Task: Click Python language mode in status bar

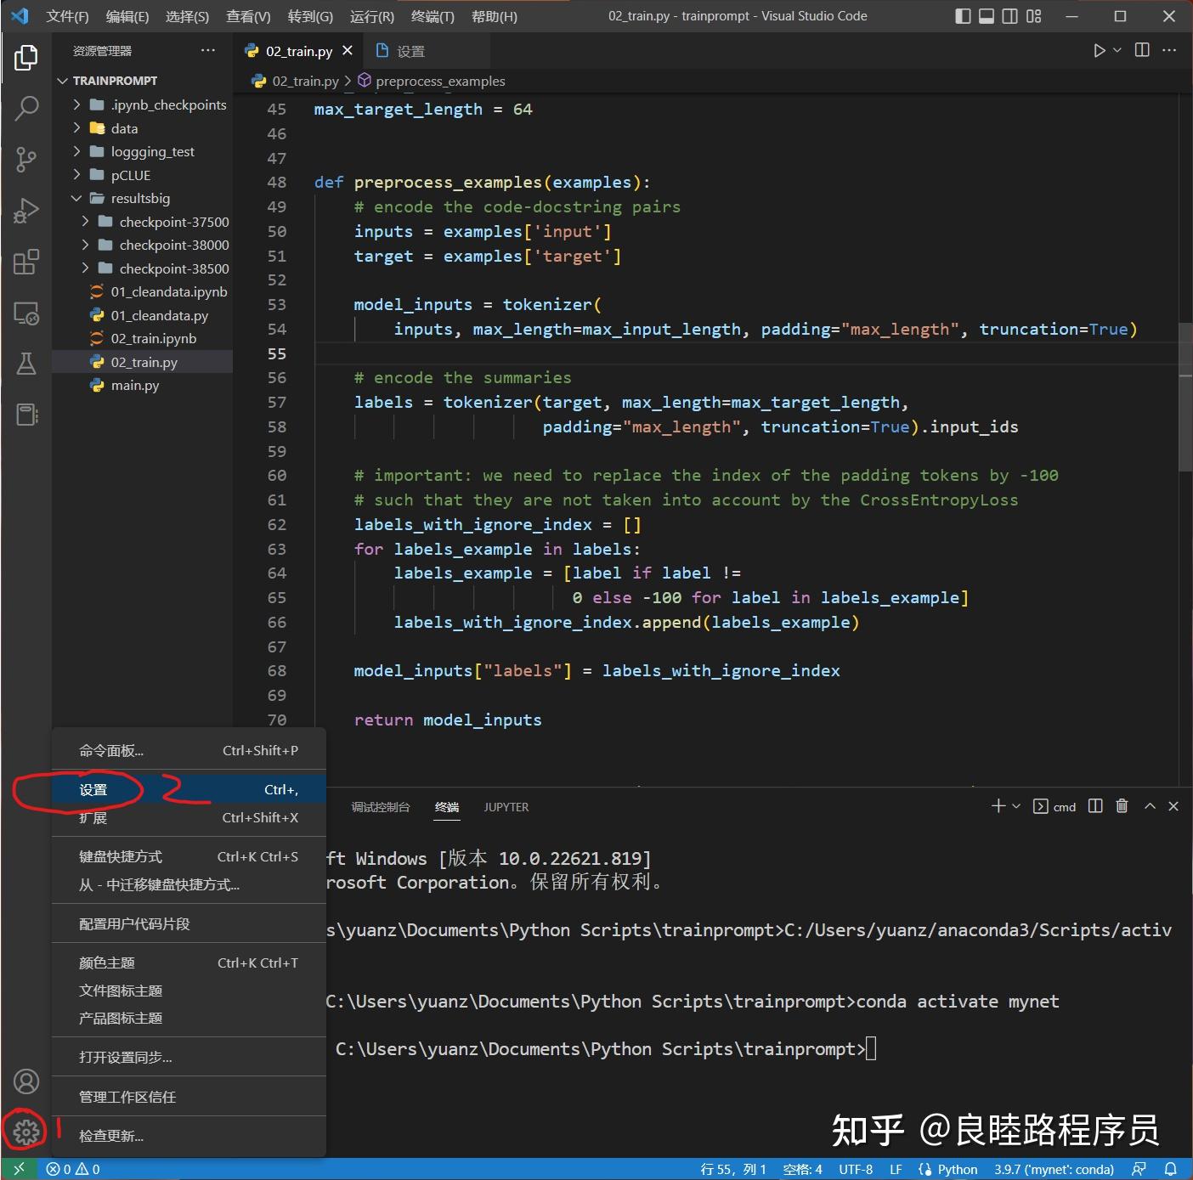Action: pos(957,1169)
